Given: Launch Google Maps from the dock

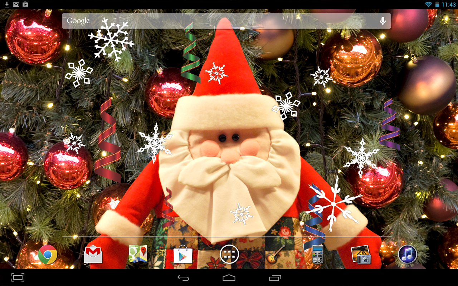Looking at the screenshot, I should (138, 254).
